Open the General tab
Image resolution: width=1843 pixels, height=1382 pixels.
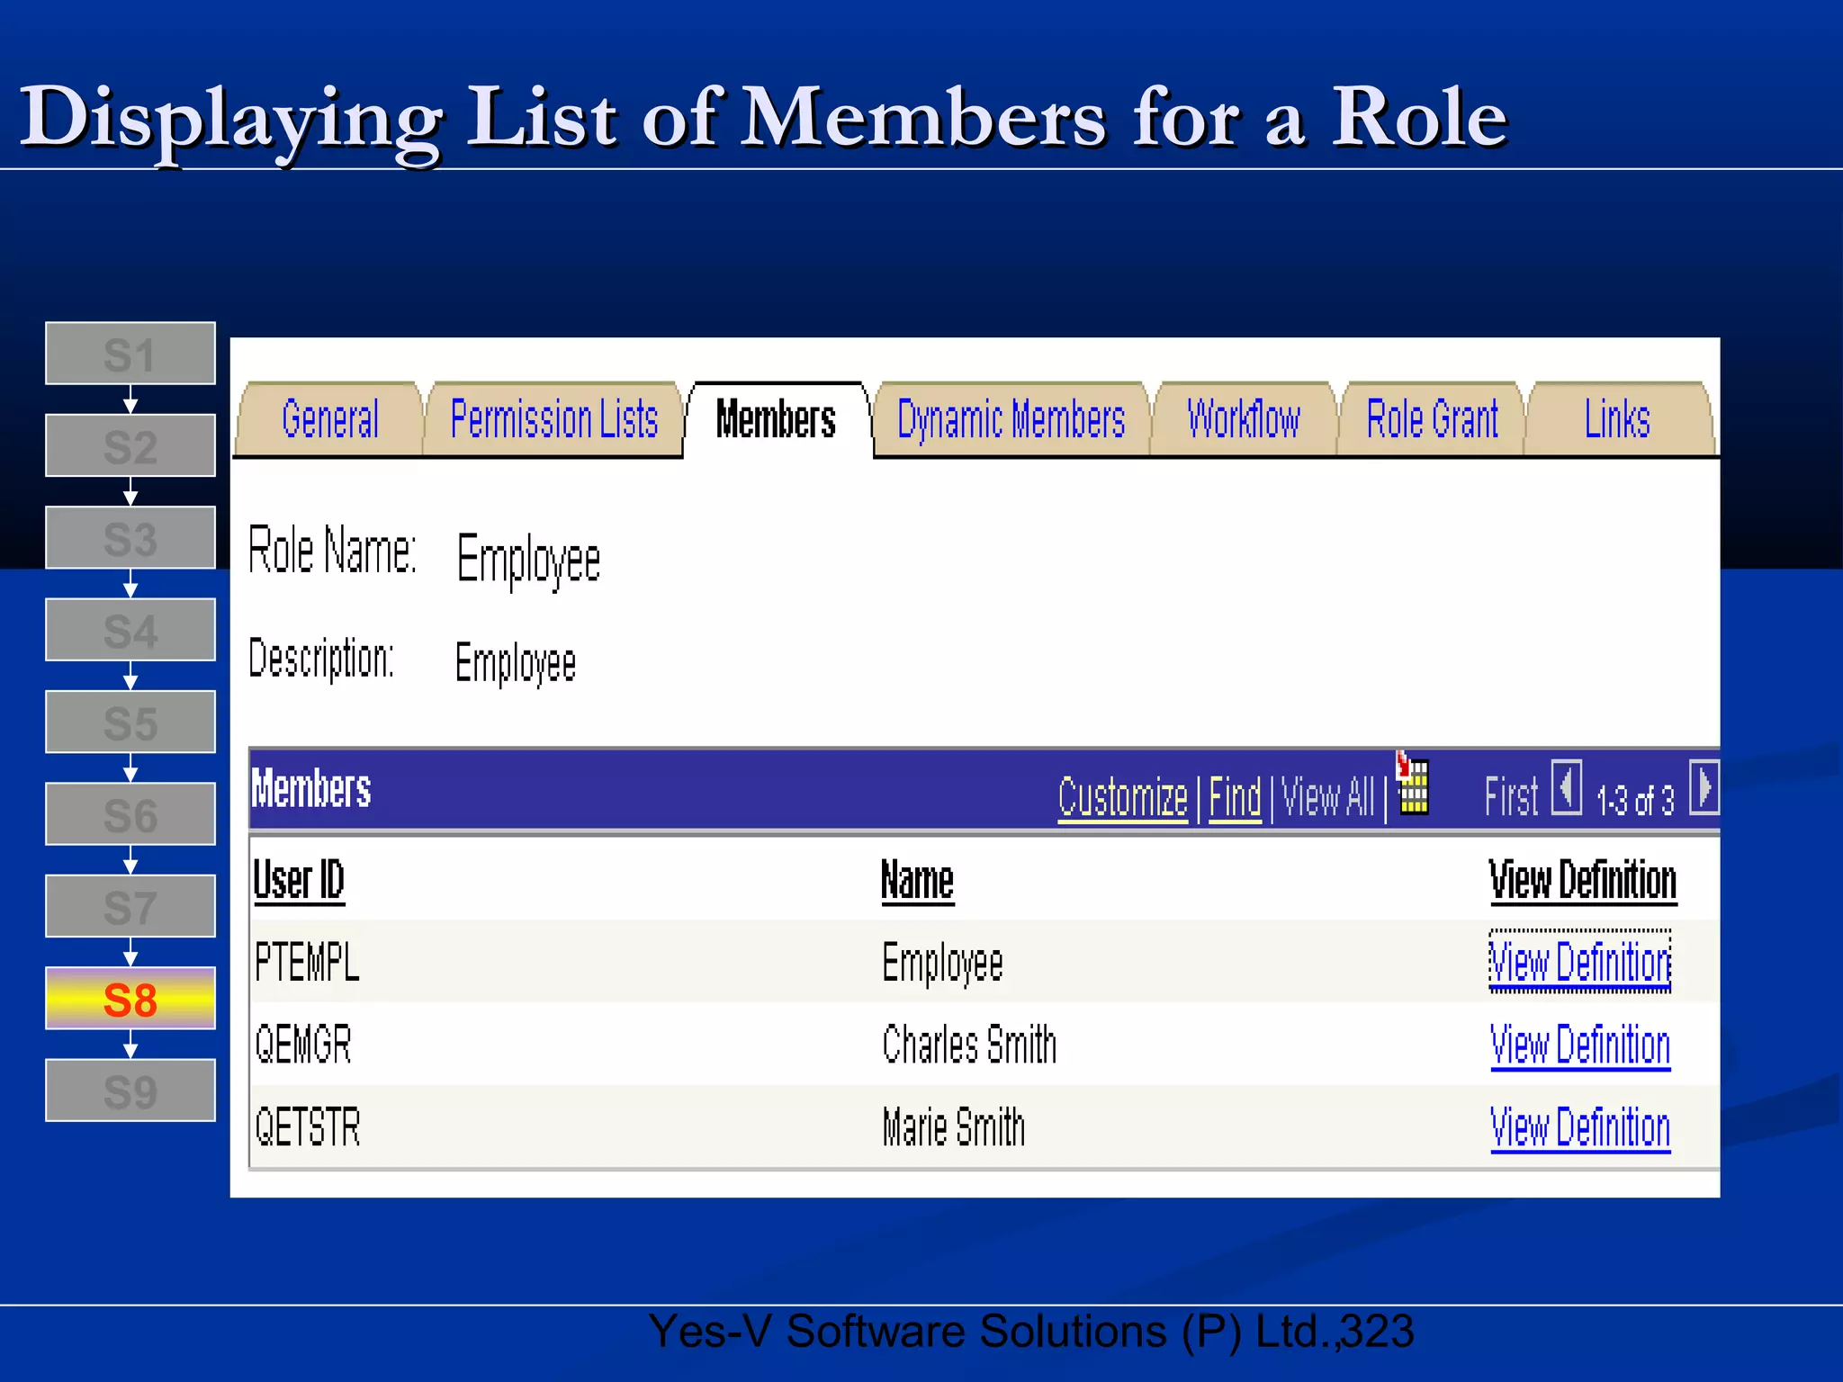tap(329, 419)
